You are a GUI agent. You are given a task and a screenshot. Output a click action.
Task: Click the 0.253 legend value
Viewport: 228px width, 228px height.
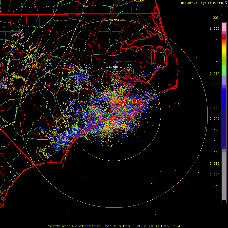pyautogui.click(x=215, y=186)
